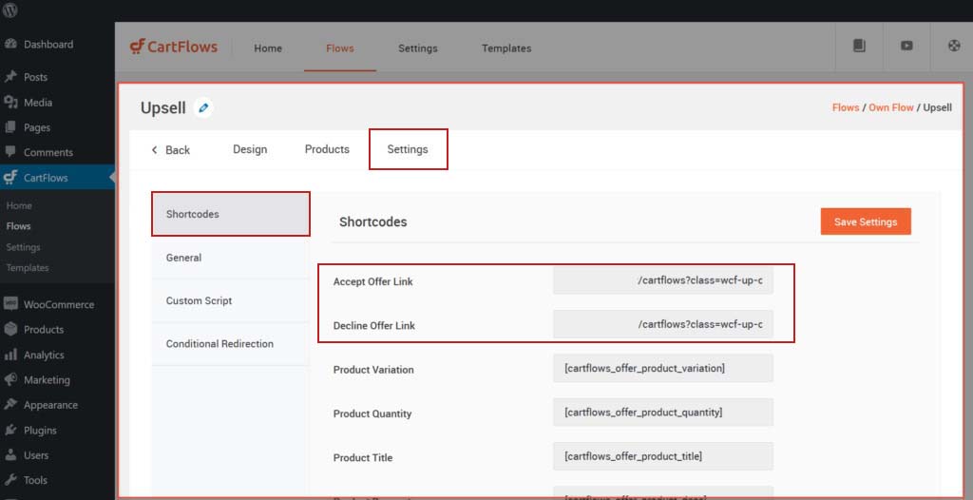Viewport: 973px width, 500px height.
Task: Select the Flows header tab
Action: pyautogui.click(x=340, y=48)
